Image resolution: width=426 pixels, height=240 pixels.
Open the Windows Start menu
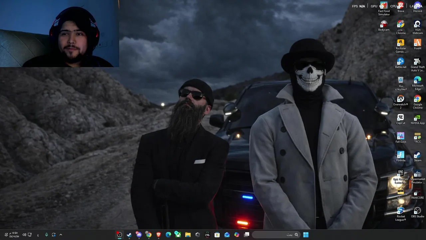coord(306,235)
